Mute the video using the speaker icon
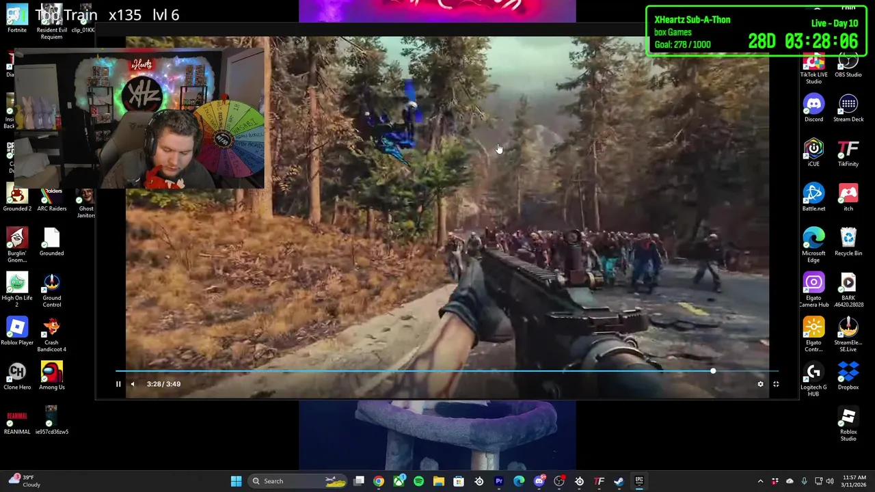This screenshot has width=875, height=492. (133, 384)
